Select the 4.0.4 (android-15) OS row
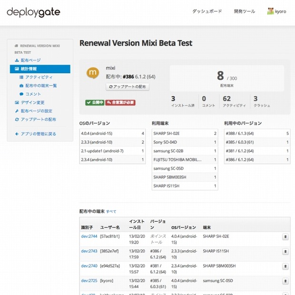Image resolution: width=295 pixels, height=295 pixels. [x=112, y=133]
